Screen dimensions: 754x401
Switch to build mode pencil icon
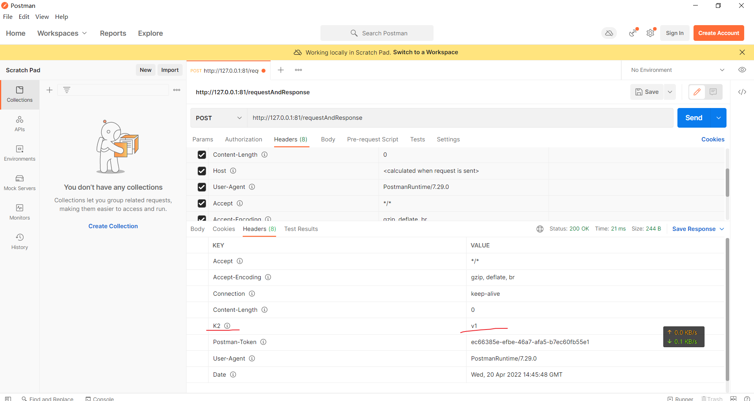click(x=697, y=92)
